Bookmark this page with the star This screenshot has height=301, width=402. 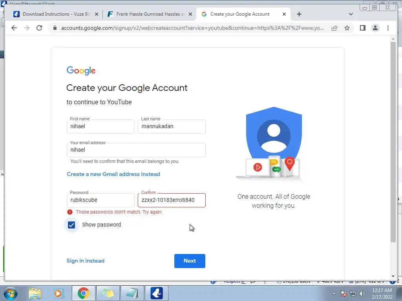point(347,28)
